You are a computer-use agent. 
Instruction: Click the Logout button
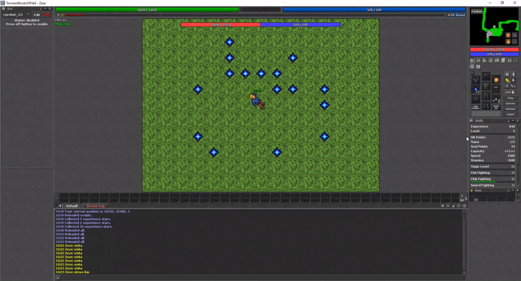(511, 114)
